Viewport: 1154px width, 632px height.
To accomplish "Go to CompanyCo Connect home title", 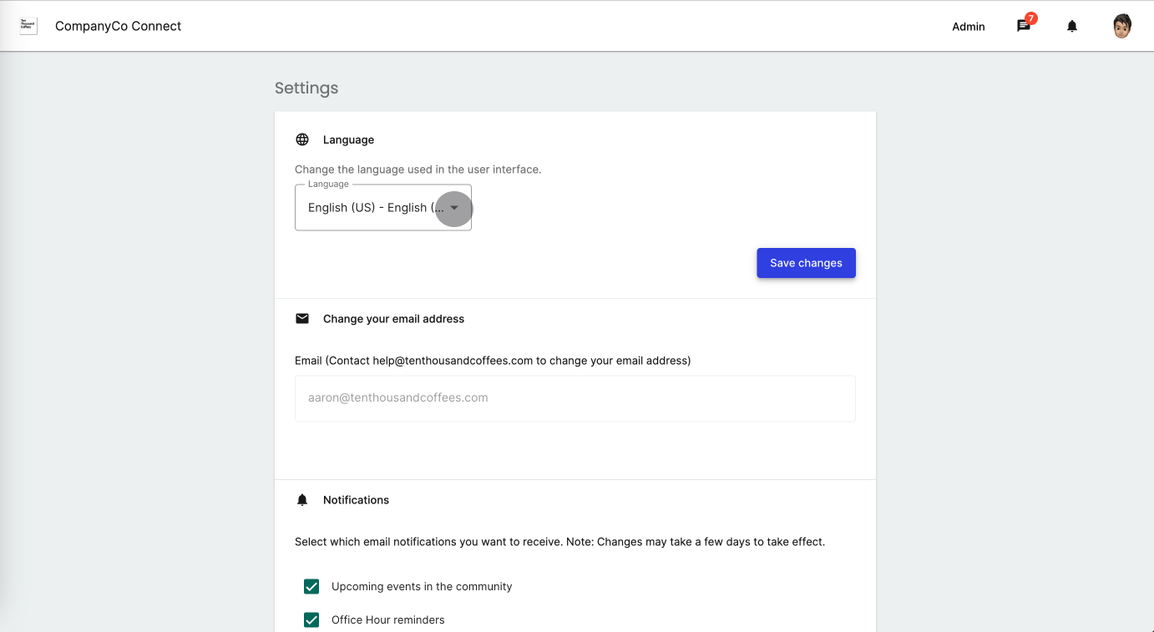I will (118, 26).
